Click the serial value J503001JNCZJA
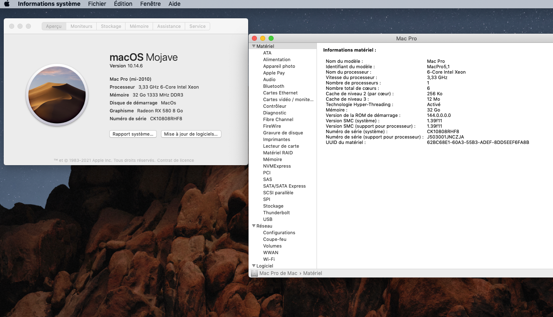The image size is (553, 317). coord(445,137)
